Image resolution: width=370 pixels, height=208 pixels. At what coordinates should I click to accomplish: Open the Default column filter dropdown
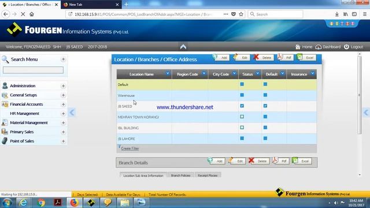pyautogui.click(x=283, y=73)
